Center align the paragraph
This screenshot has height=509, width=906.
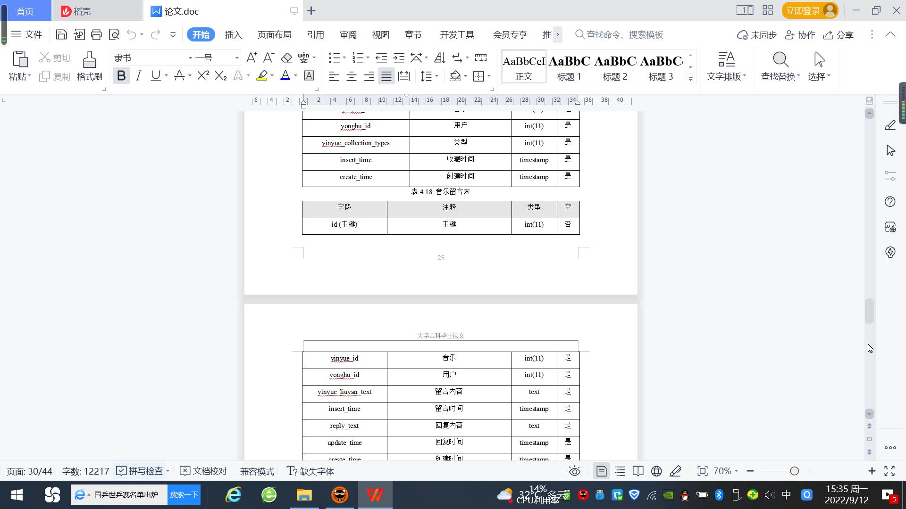click(x=352, y=76)
